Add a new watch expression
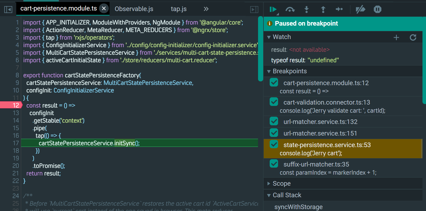Viewport: 426px width, 211px height. click(396, 37)
